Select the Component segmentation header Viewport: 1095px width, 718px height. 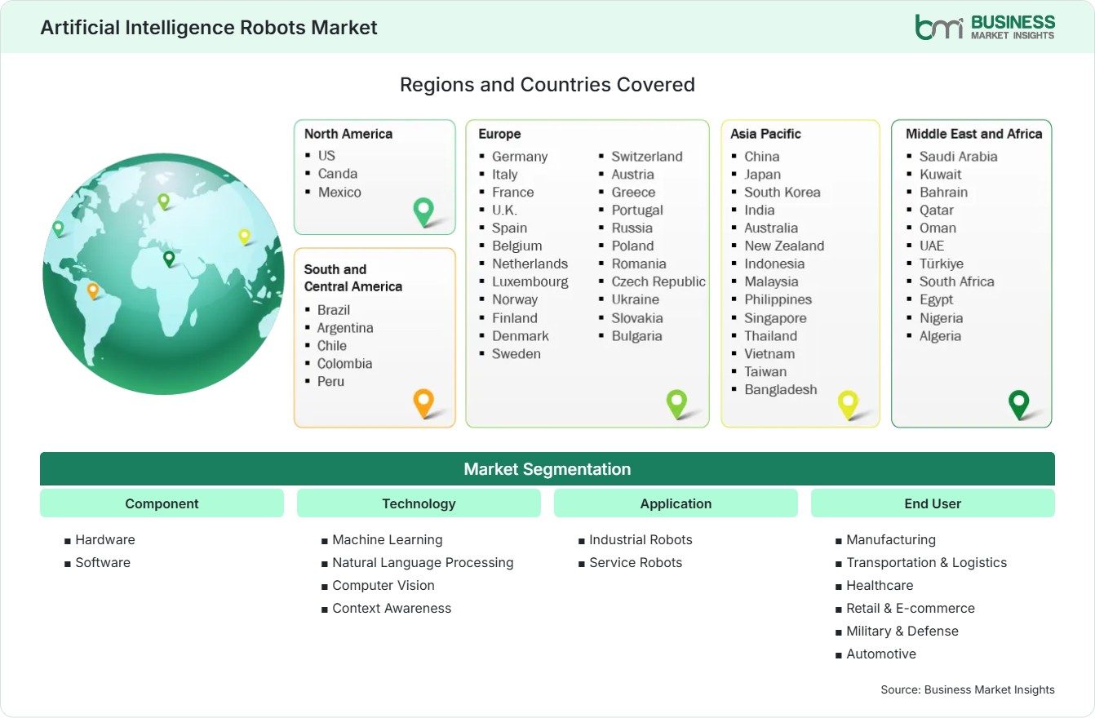[x=162, y=503]
